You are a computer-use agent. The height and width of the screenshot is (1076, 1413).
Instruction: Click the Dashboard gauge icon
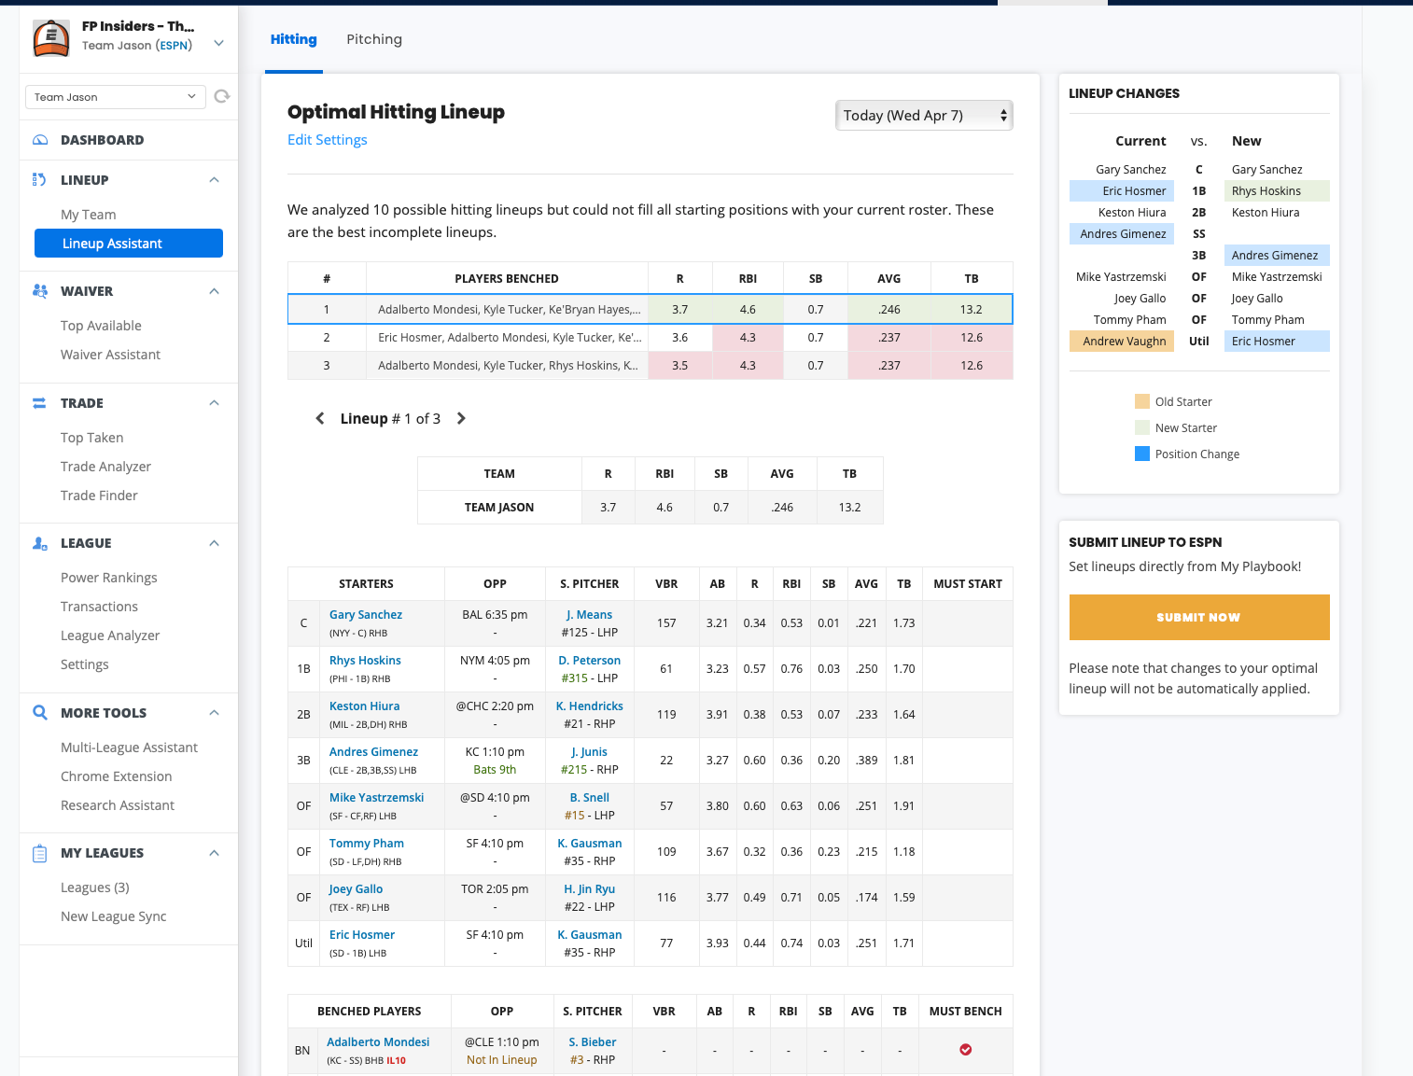coord(40,140)
